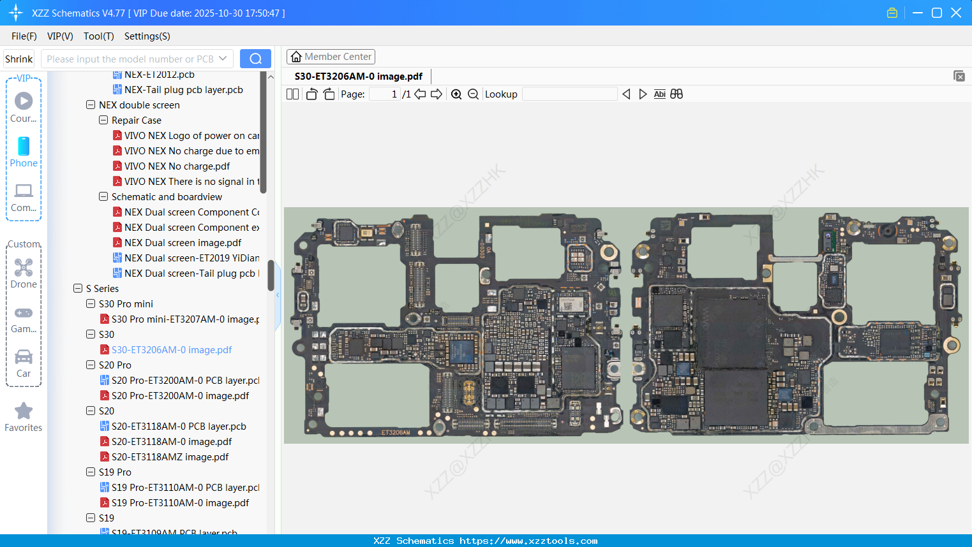Zoom in on the PDF

[456, 94]
